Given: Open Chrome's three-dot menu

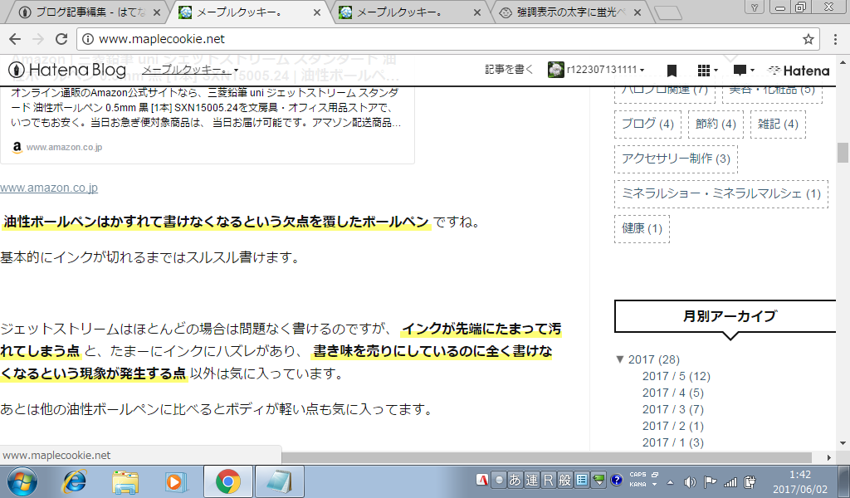Looking at the screenshot, I should click(x=833, y=39).
